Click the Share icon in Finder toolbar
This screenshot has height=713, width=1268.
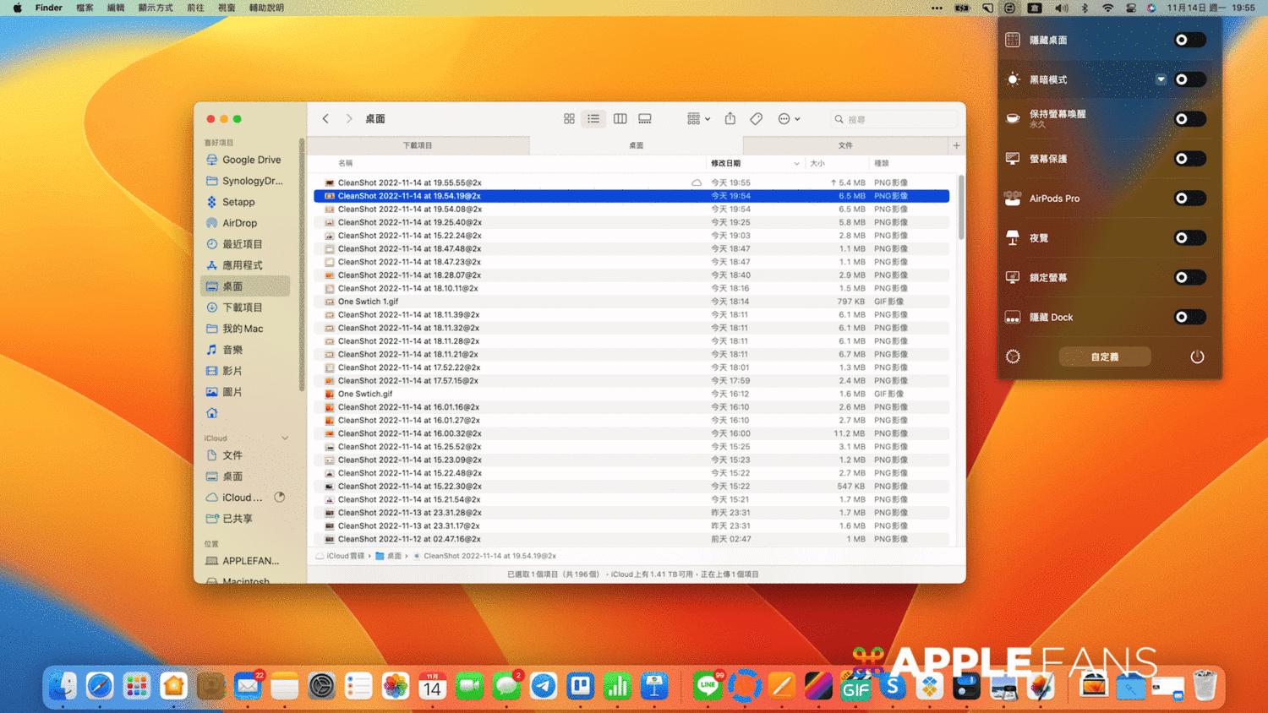pos(730,119)
